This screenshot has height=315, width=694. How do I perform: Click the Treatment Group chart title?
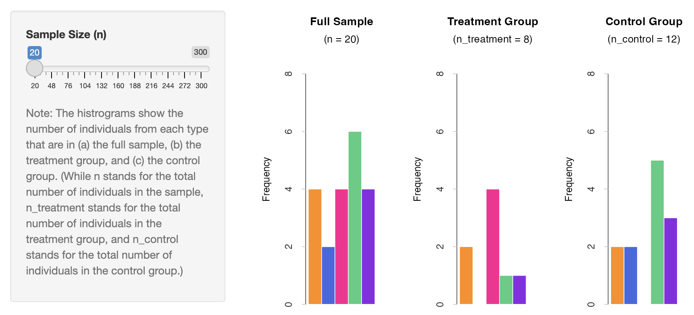tap(493, 22)
